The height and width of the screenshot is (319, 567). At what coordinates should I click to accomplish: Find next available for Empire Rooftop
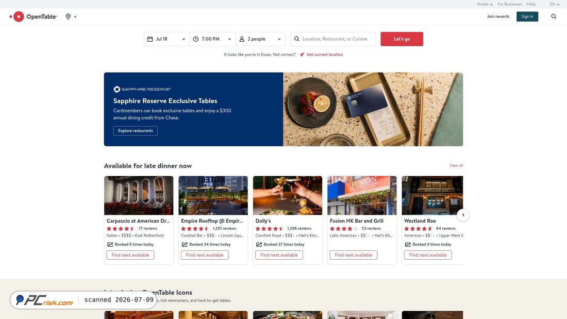(x=205, y=255)
